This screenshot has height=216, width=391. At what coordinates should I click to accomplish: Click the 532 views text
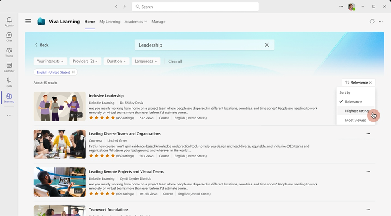[x=147, y=118]
